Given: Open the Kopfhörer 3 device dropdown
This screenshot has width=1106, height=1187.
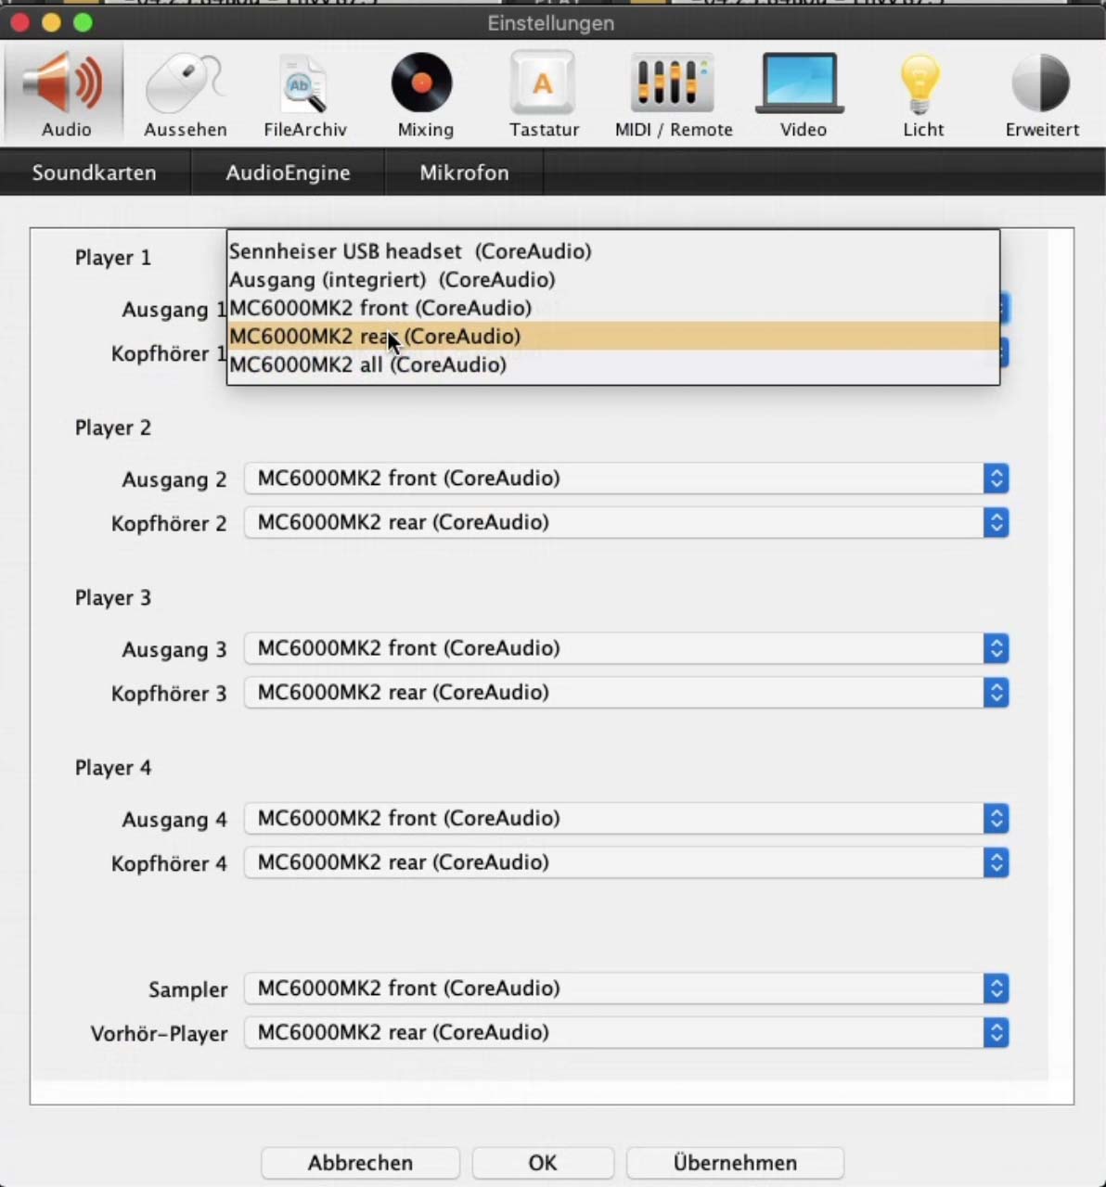Looking at the screenshot, I should [625, 693].
